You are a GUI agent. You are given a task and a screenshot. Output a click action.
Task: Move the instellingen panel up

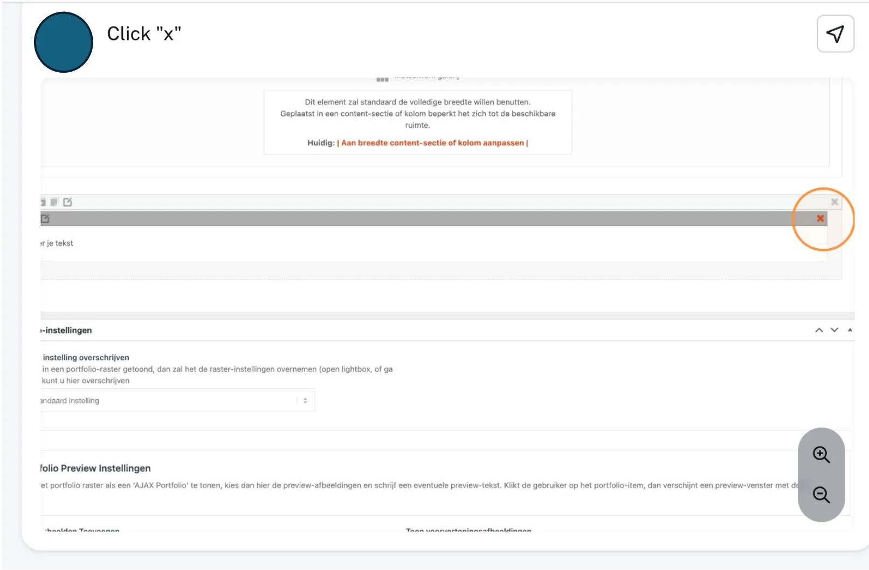point(819,330)
